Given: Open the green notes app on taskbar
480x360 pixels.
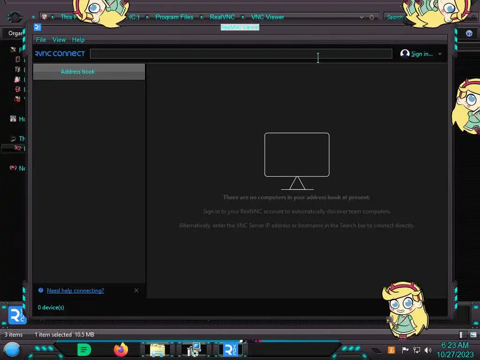Looking at the screenshot, I should point(84,350).
